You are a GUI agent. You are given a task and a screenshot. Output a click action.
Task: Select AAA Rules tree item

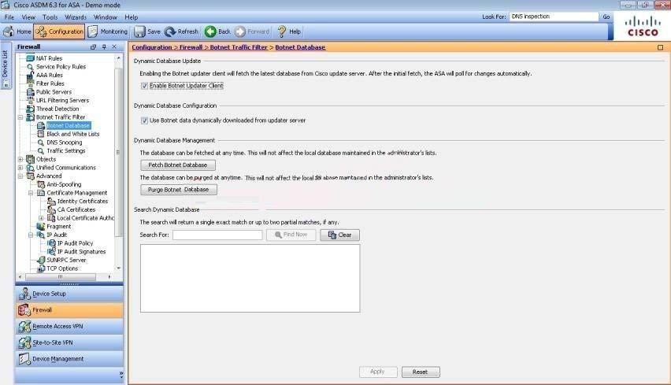click(x=49, y=76)
